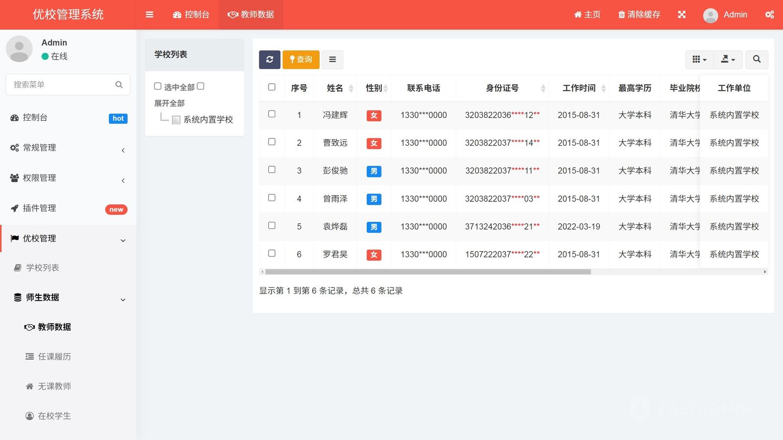
Task: Select the 系统内置学校 tree node
Action: (207, 120)
